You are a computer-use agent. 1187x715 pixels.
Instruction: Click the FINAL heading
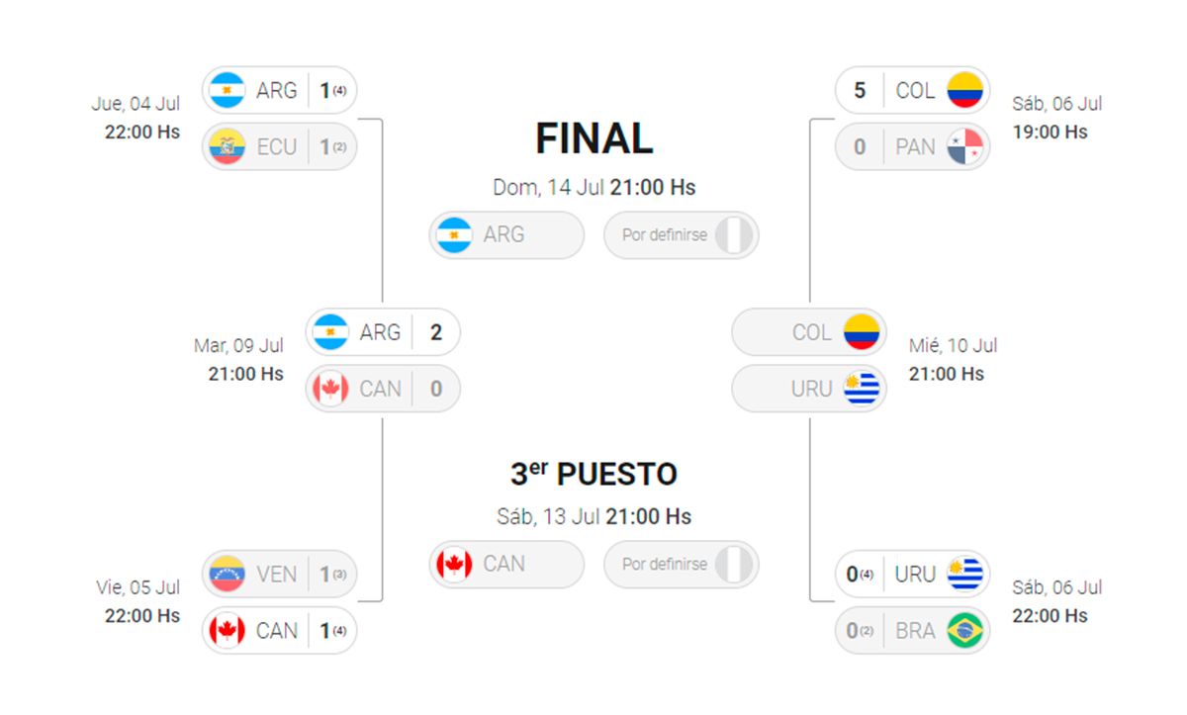(x=593, y=139)
